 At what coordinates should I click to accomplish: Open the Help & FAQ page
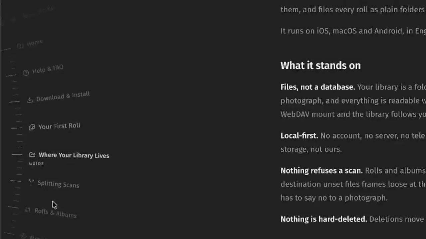click(48, 69)
